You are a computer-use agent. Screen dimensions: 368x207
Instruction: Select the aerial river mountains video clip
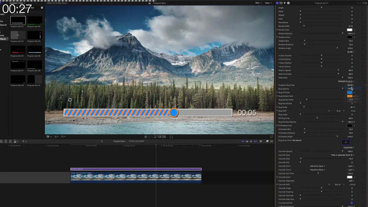[136, 178]
